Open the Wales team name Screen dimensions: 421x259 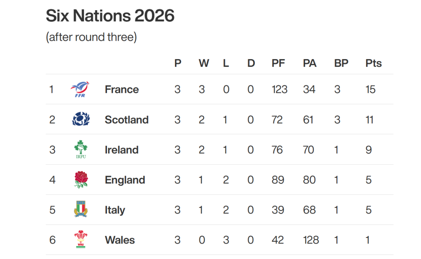[x=120, y=240]
